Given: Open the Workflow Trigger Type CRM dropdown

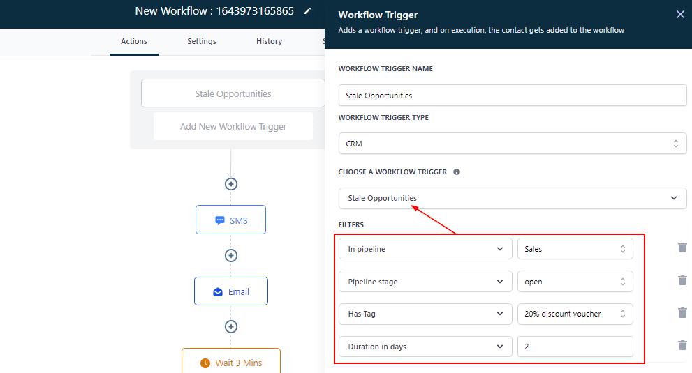Looking at the screenshot, I should tap(512, 144).
